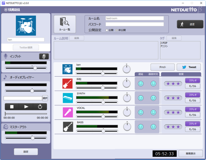
Task: Click the VOCAL microphone icon
Action: pos(68,112)
